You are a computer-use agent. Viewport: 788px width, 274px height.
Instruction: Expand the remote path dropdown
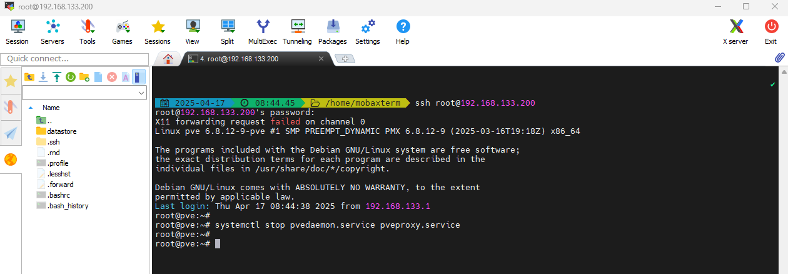tap(141, 93)
